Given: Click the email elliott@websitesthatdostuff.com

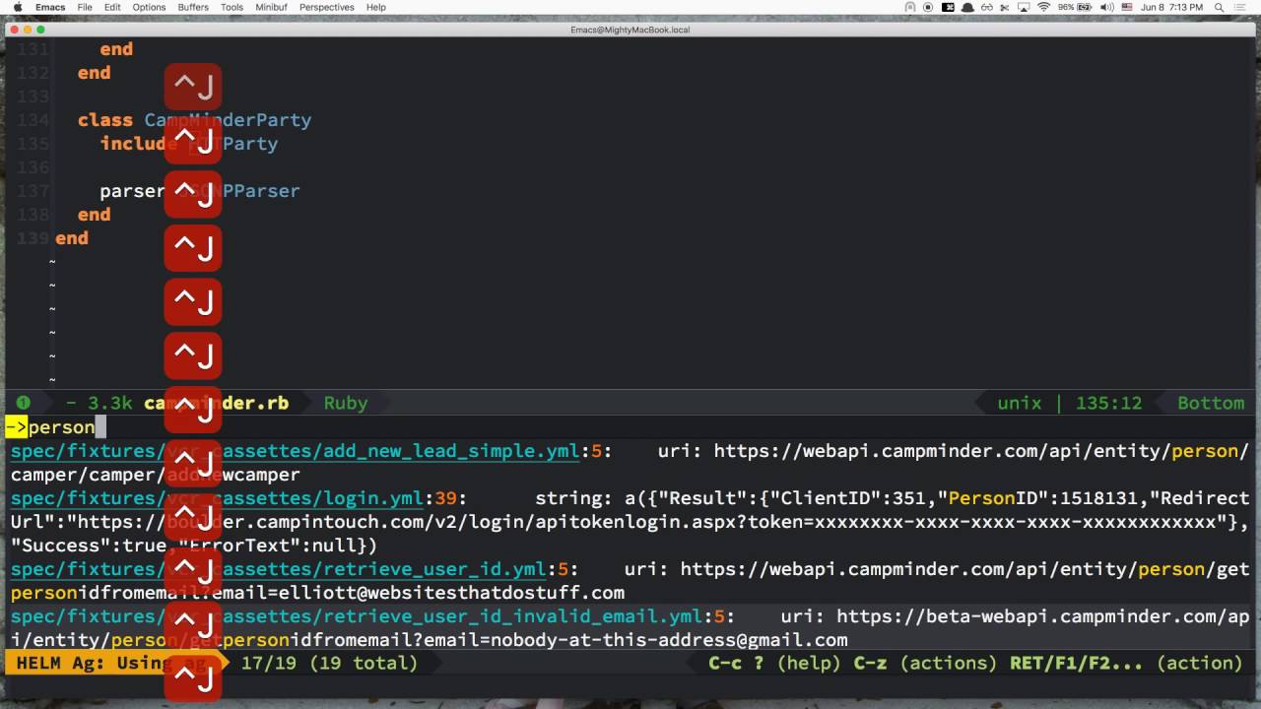Looking at the screenshot, I should point(452,592).
